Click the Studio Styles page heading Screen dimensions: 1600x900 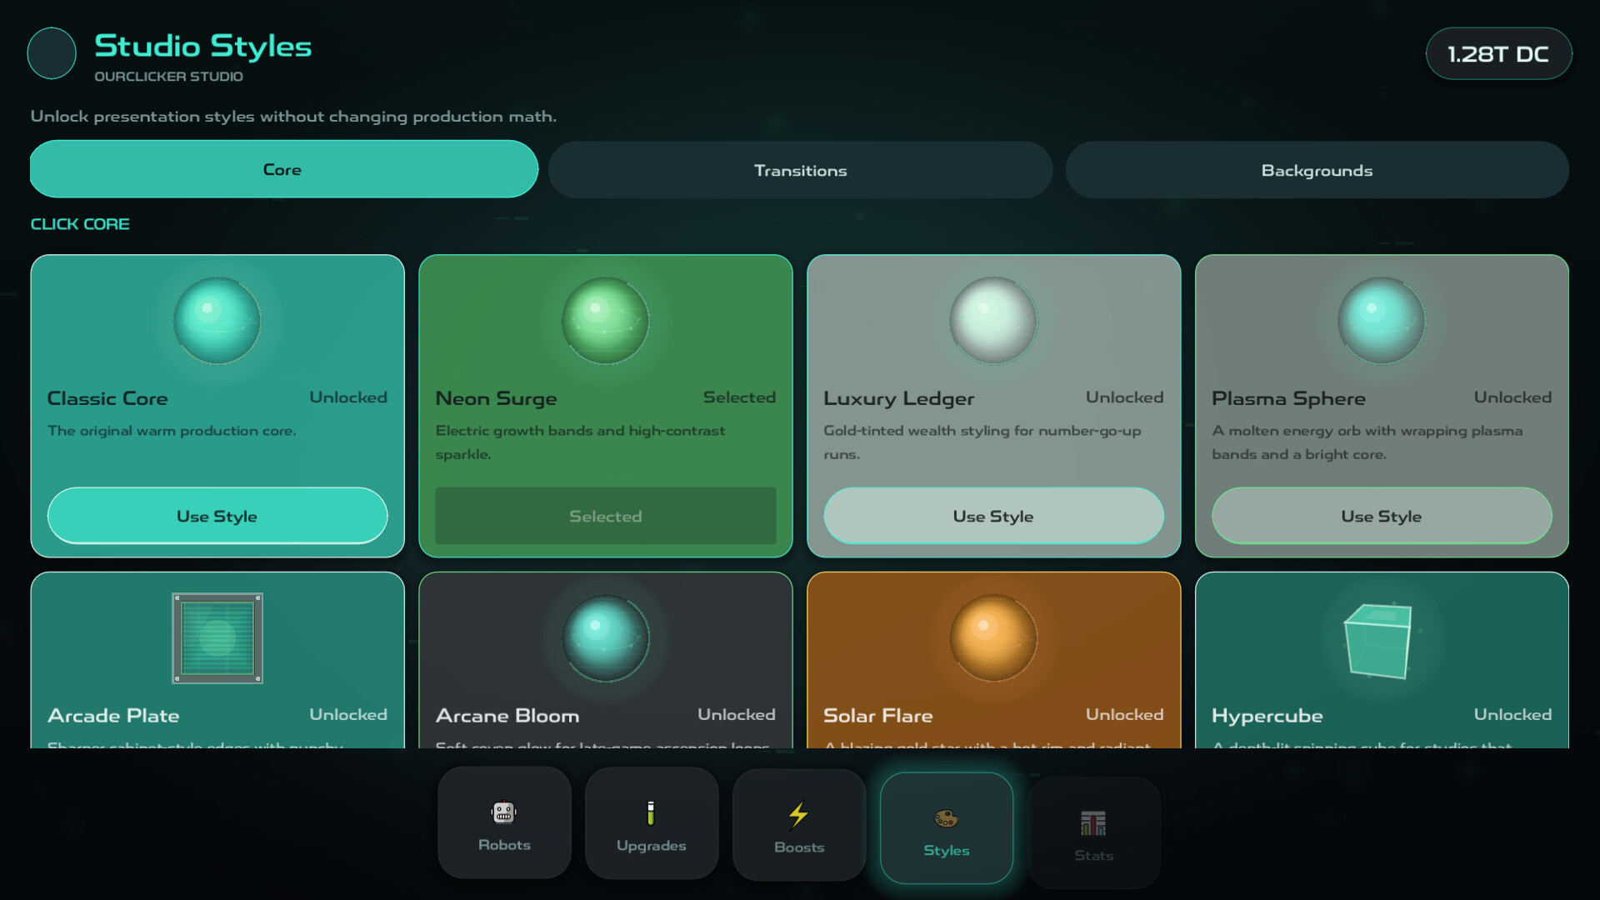(202, 47)
